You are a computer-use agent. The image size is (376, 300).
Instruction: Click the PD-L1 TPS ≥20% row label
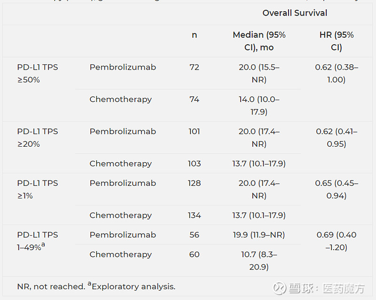coord(38,138)
